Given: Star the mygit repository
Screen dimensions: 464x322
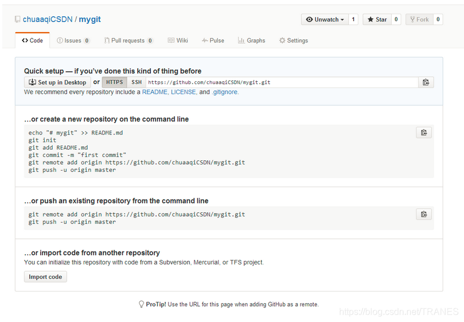Looking at the screenshot, I should tap(377, 20).
